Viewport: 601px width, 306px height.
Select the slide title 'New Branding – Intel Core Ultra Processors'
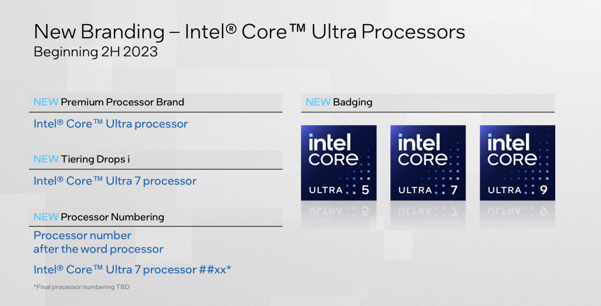(x=249, y=32)
